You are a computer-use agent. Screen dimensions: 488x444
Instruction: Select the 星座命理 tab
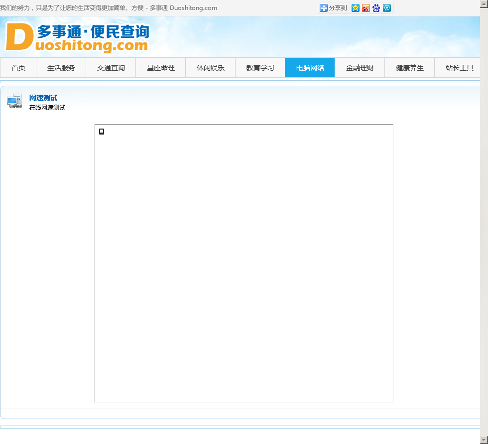(x=160, y=68)
